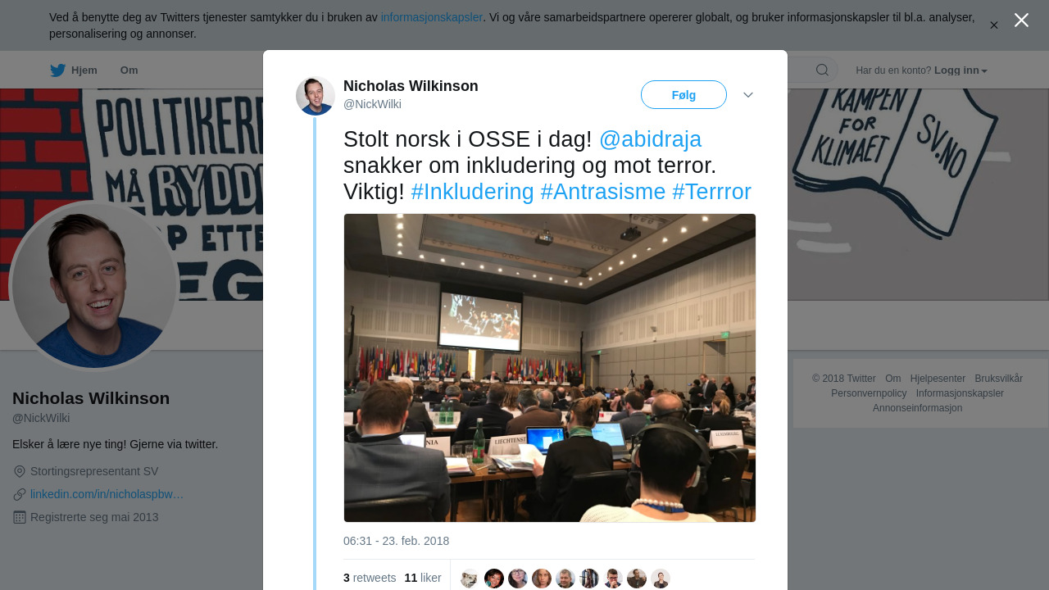Open the #Inkludering hashtag
1049x590 pixels.
[472, 192]
